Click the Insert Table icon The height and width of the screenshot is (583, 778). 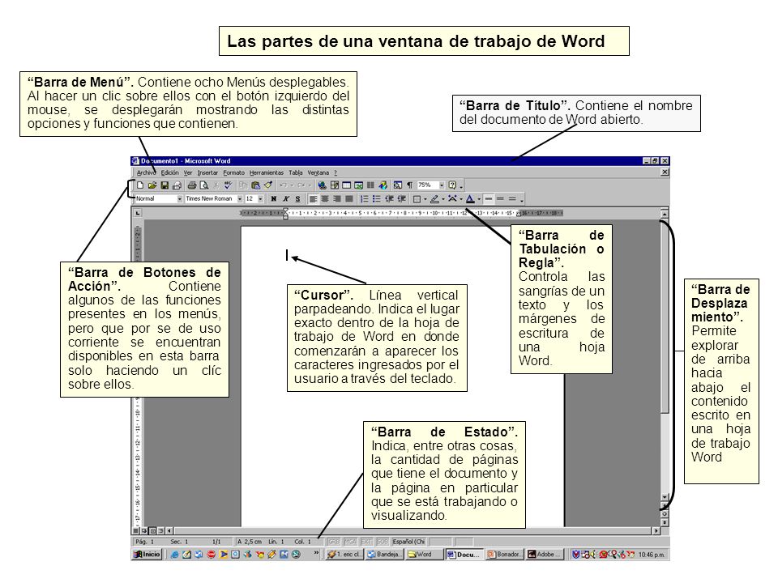[x=346, y=185]
